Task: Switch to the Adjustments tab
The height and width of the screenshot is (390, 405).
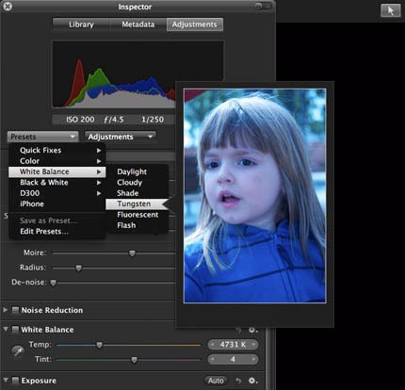Action: (195, 24)
